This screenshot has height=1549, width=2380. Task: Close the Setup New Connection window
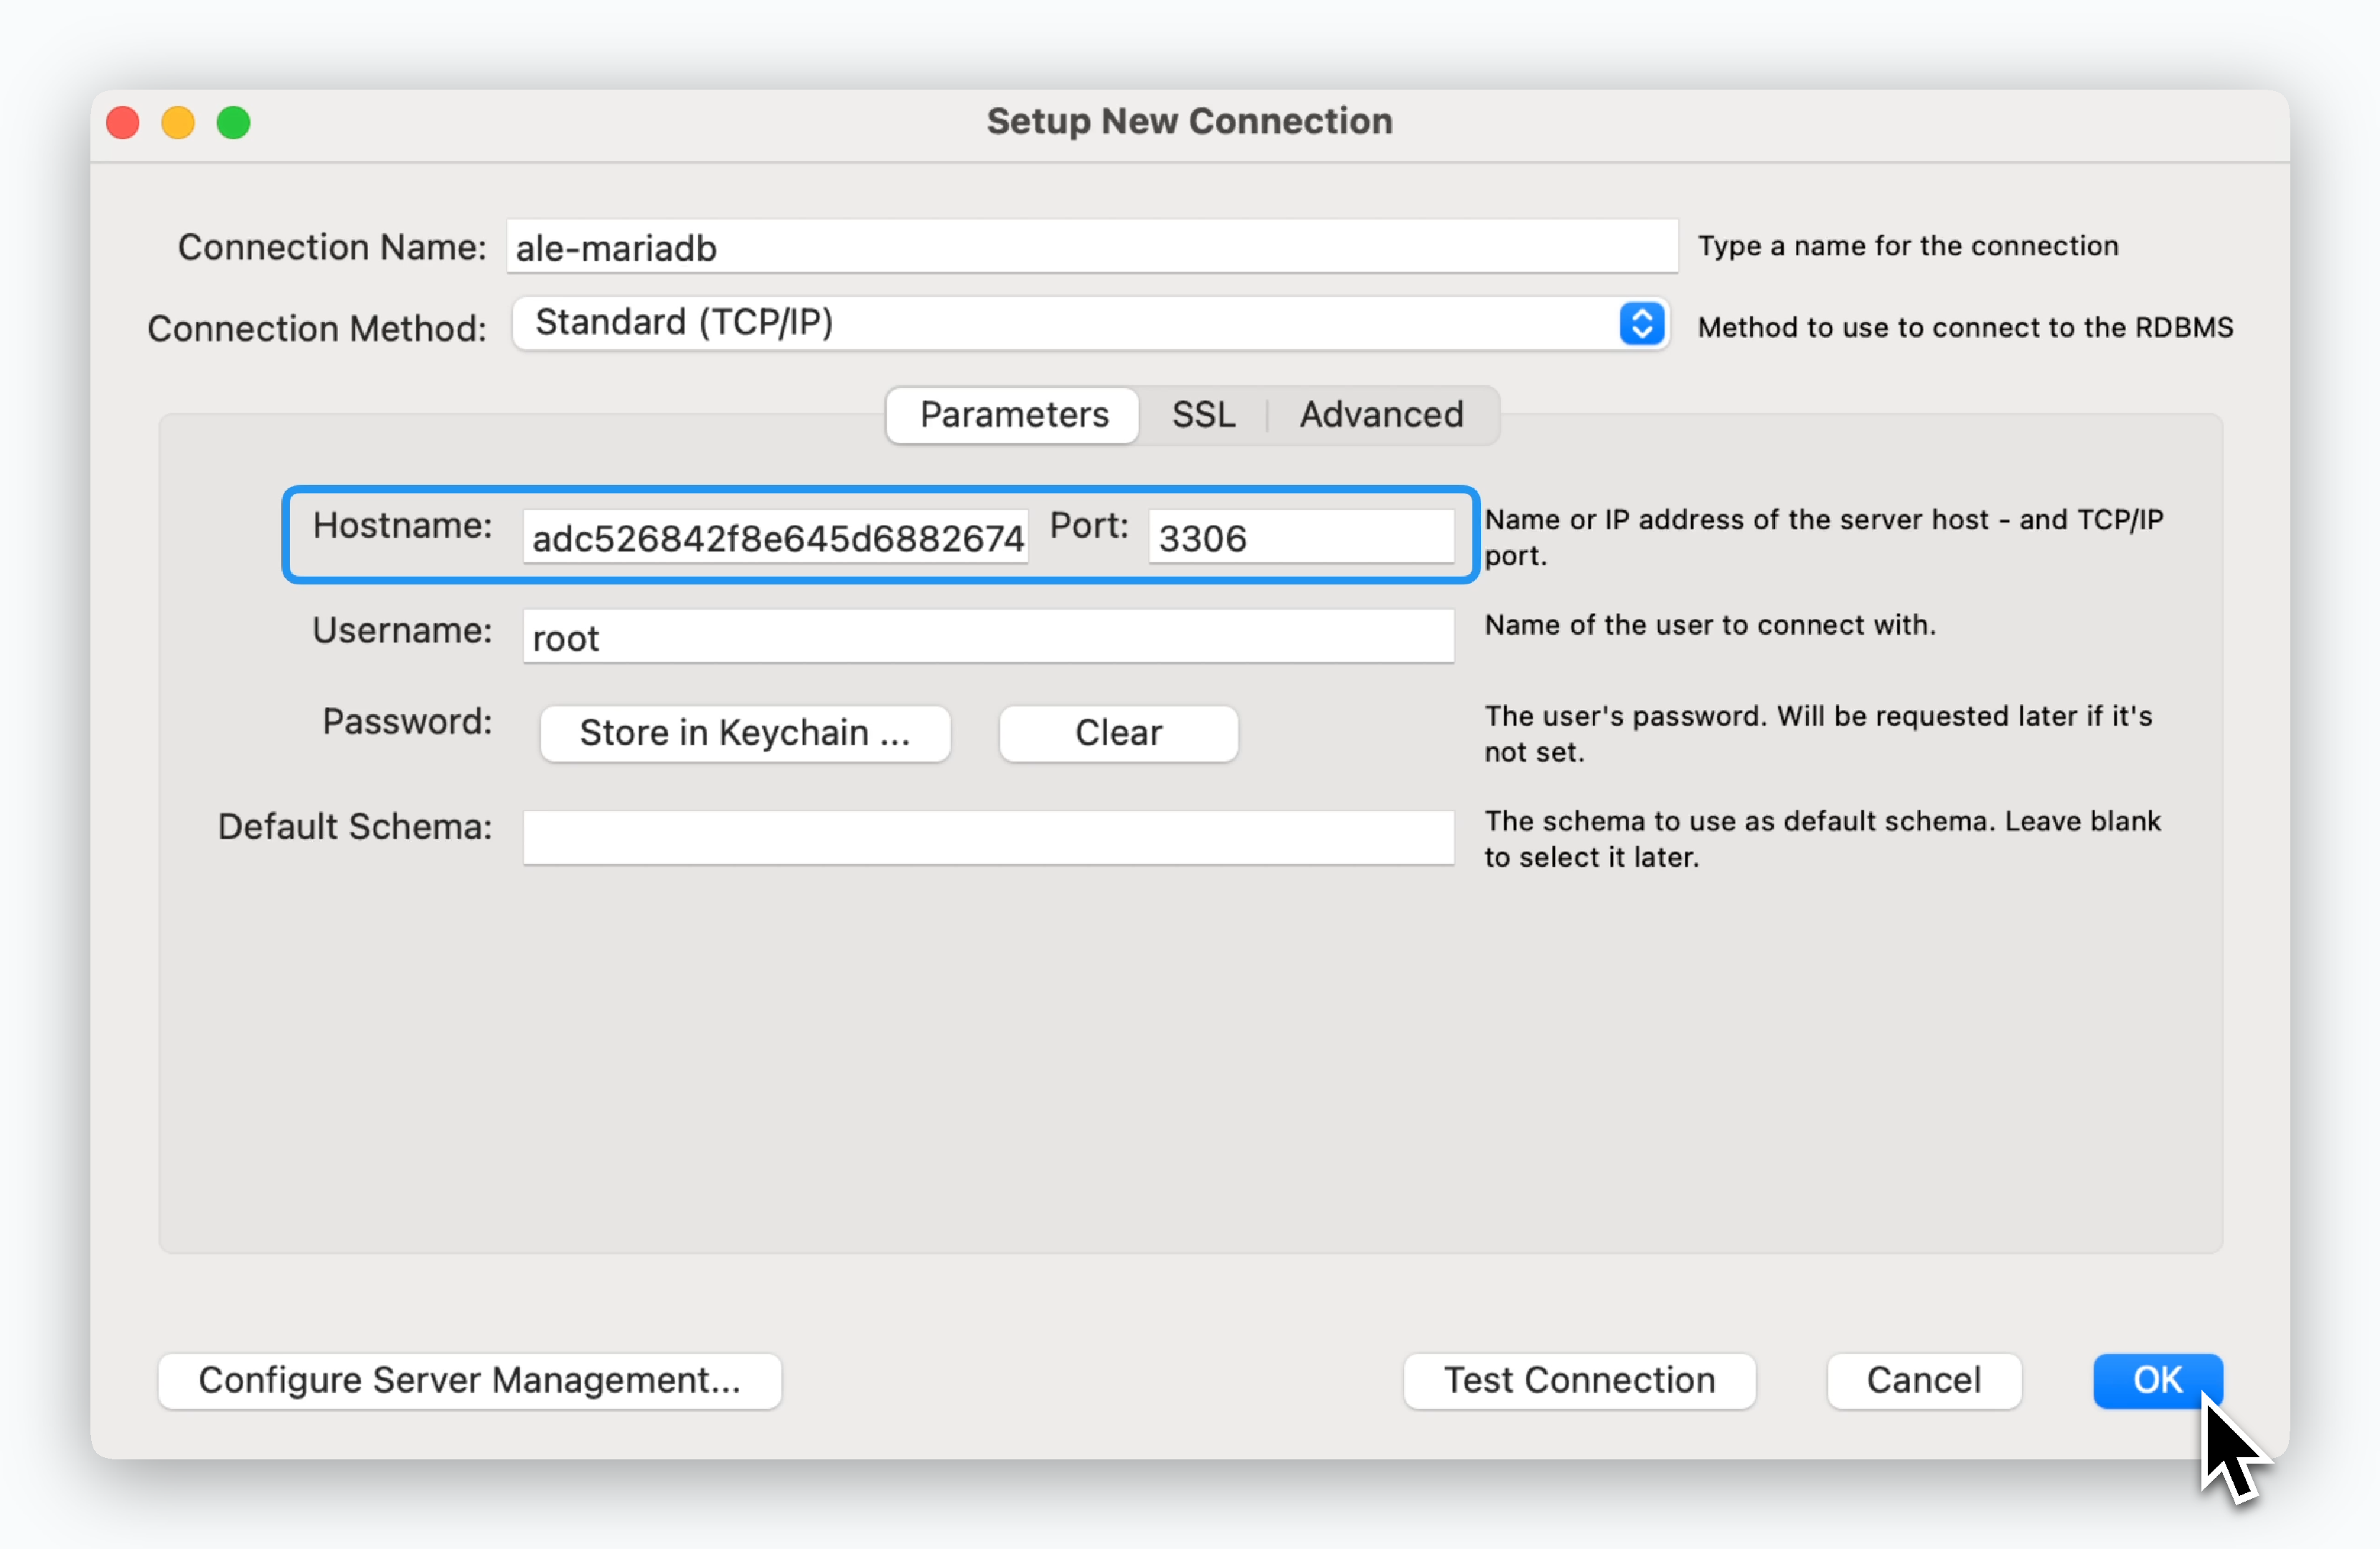[123, 123]
